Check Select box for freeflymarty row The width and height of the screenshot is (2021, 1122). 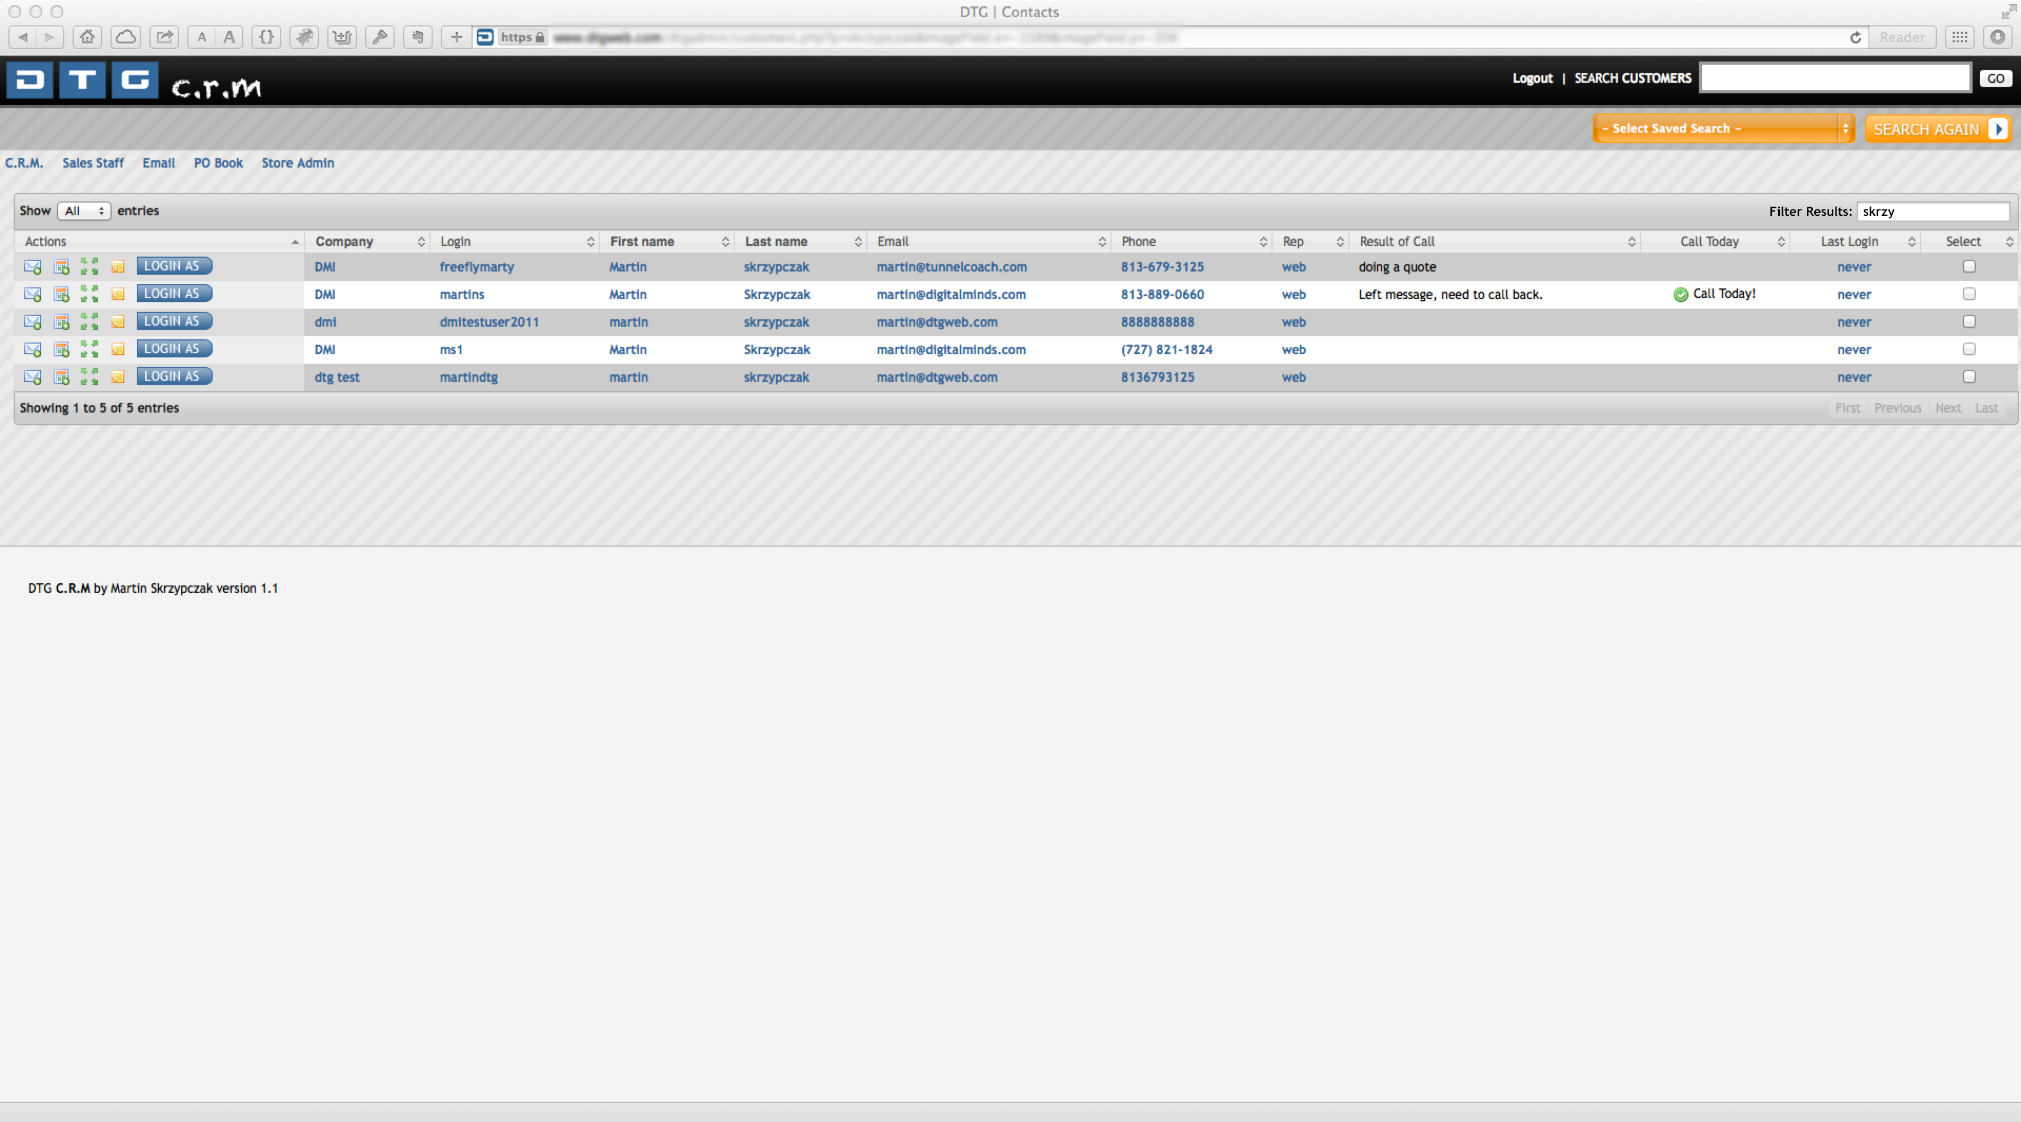click(x=1969, y=267)
